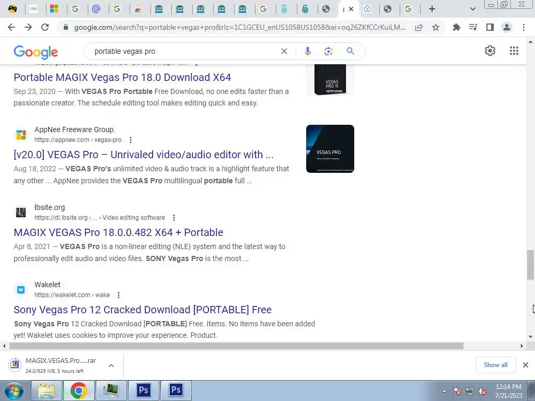Submit search with magnifier icon
This screenshot has height=401, width=535.
[x=350, y=51]
